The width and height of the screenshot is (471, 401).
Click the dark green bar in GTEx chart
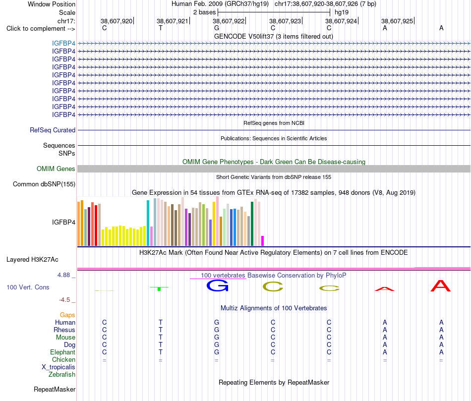[x=252, y=224]
